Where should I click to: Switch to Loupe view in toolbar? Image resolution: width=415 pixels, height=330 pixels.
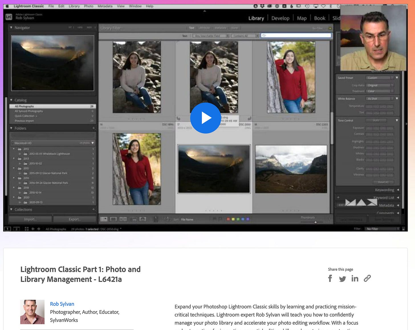click(113, 219)
